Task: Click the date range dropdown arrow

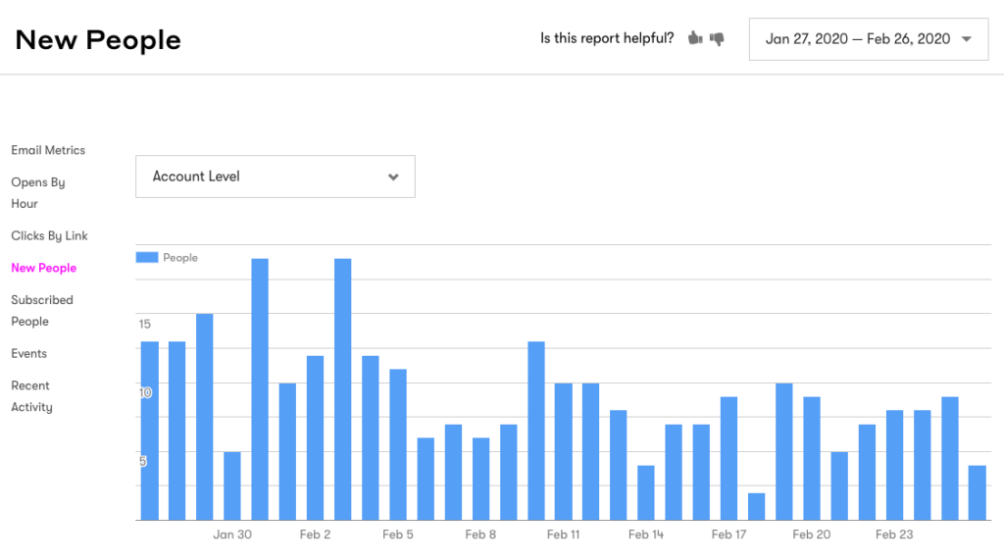Action: [967, 39]
